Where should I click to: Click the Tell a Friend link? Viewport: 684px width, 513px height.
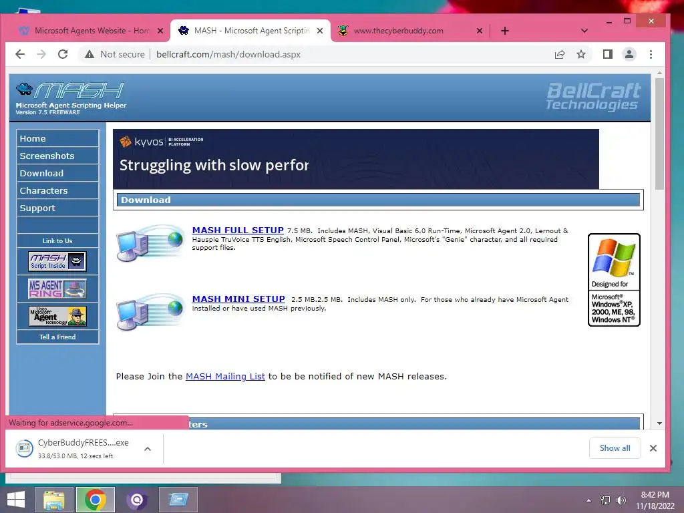(x=57, y=337)
